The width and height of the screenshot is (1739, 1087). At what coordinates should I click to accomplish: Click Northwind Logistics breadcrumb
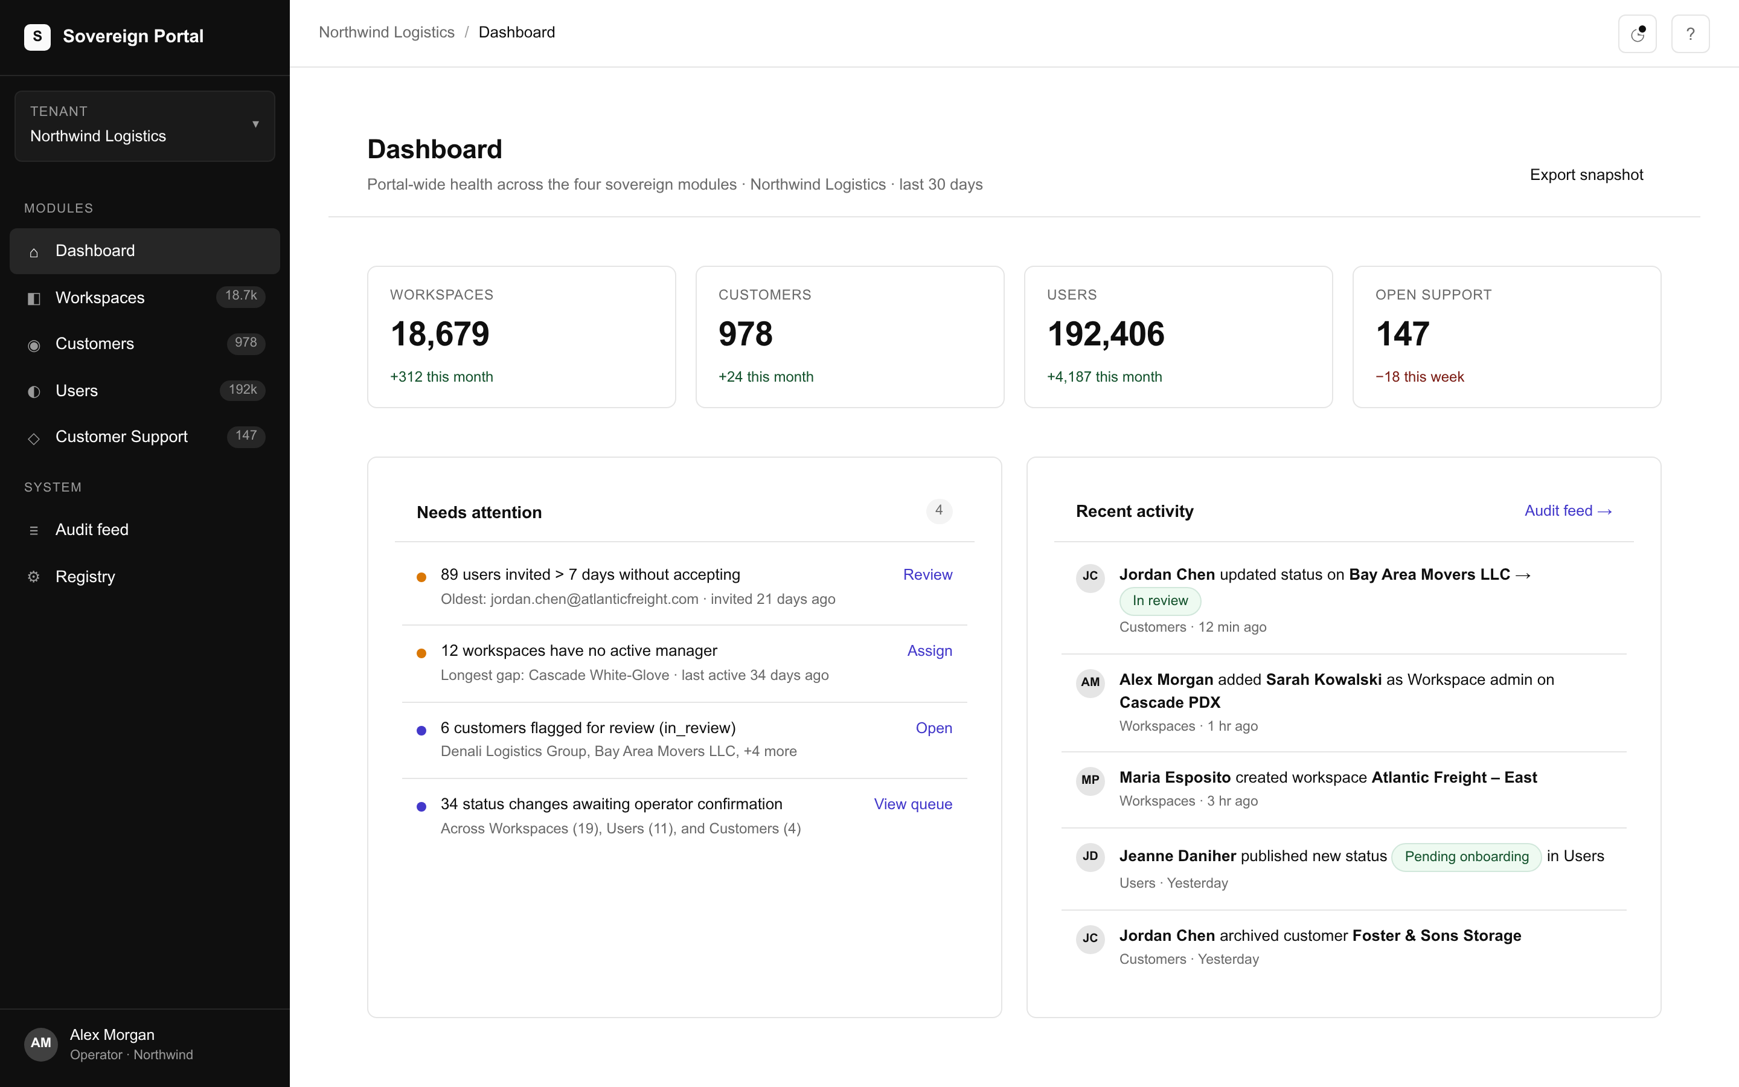point(386,33)
